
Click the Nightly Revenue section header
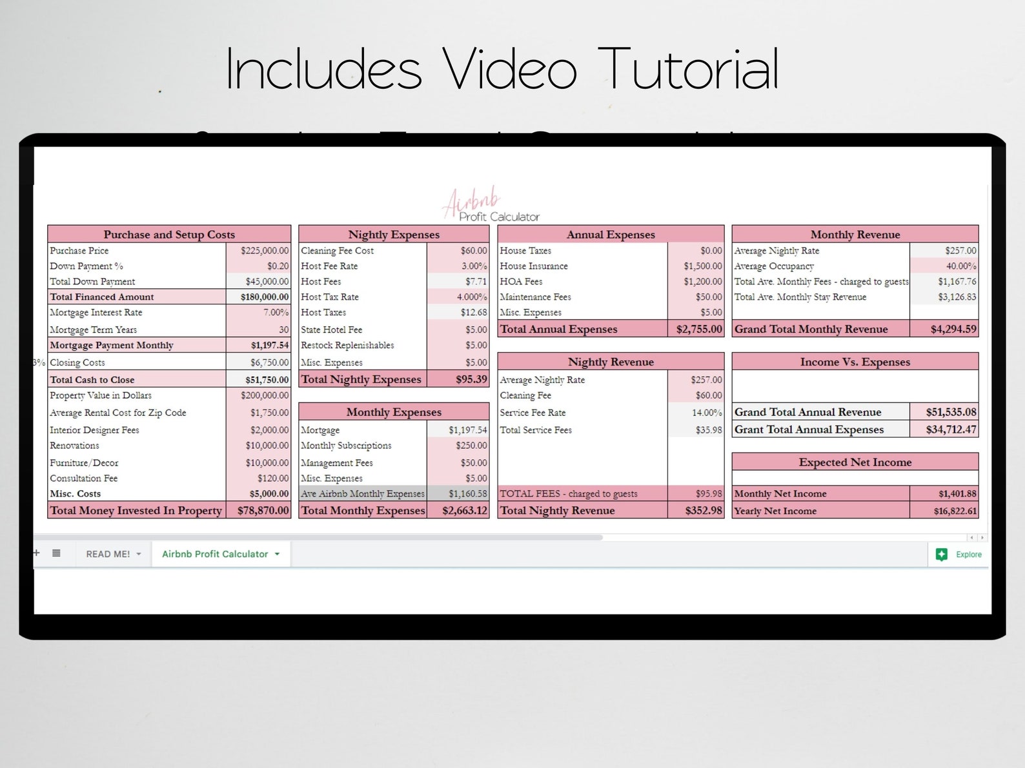[611, 362]
